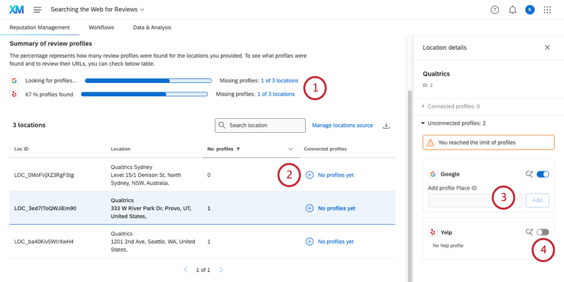Click the help question mark icon

tap(494, 10)
